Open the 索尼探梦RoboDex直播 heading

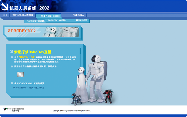tap(33, 52)
